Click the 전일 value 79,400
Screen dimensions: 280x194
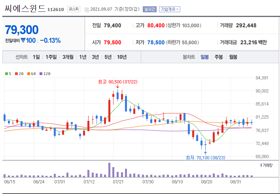(x=112, y=26)
